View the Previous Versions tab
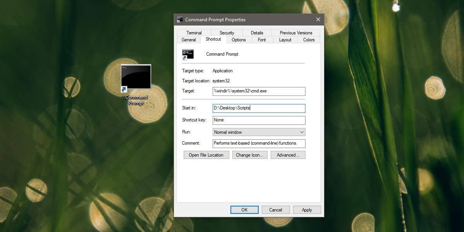 [x=295, y=32]
